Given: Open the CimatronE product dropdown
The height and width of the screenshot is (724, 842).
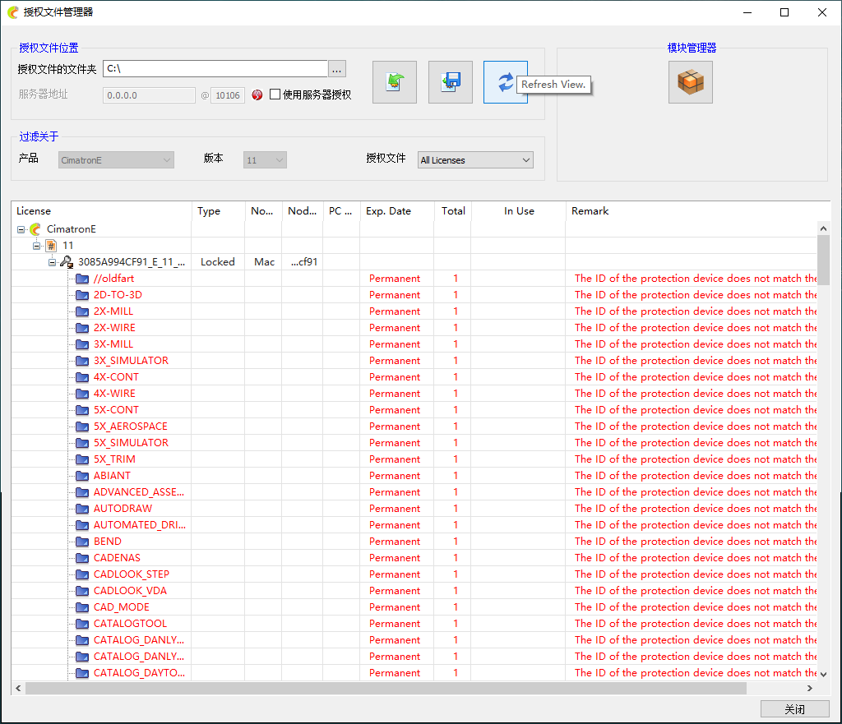Looking at the screenshot, I should pos(116,160).
